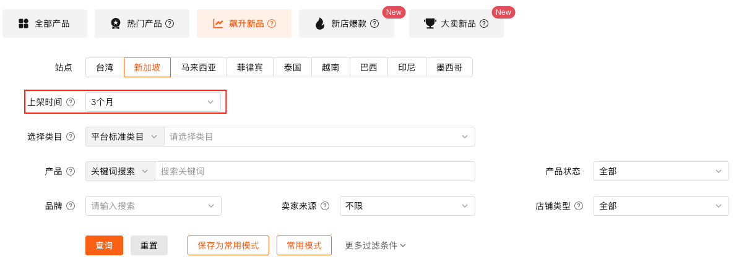This screenshot has height=259, width=739.
Task: Click help icon next to 品牌 label
Action: point(71,206)
